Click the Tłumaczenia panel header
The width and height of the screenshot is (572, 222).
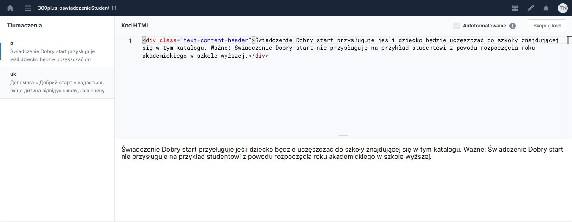click(x=25, y=26)
